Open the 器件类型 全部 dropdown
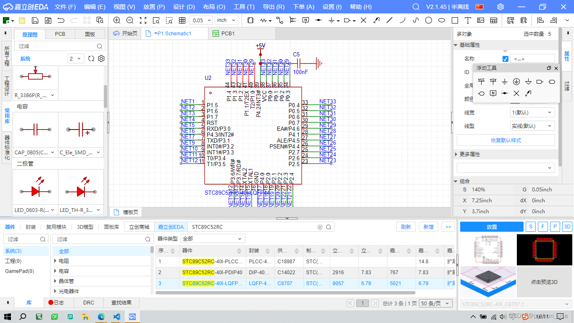 coord(213,238)
